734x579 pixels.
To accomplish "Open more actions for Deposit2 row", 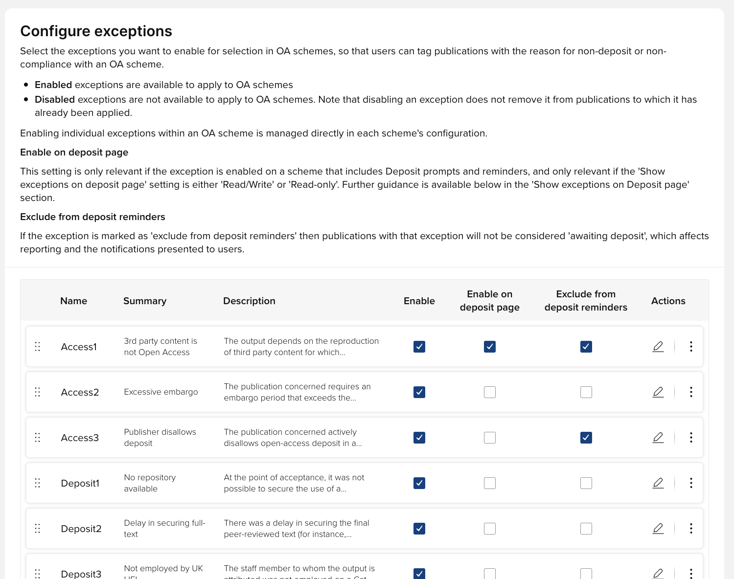I will pos(691,529).
